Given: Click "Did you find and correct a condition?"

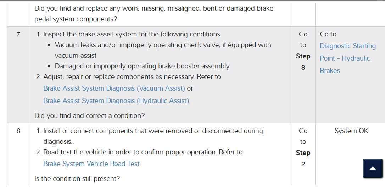Looking at the screenshot, I should click(x=90, y=115).
